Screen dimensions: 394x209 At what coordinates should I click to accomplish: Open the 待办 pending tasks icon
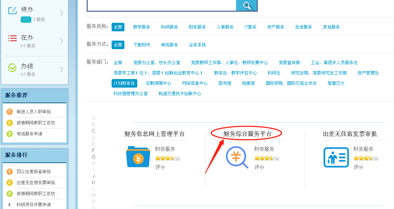12,10
